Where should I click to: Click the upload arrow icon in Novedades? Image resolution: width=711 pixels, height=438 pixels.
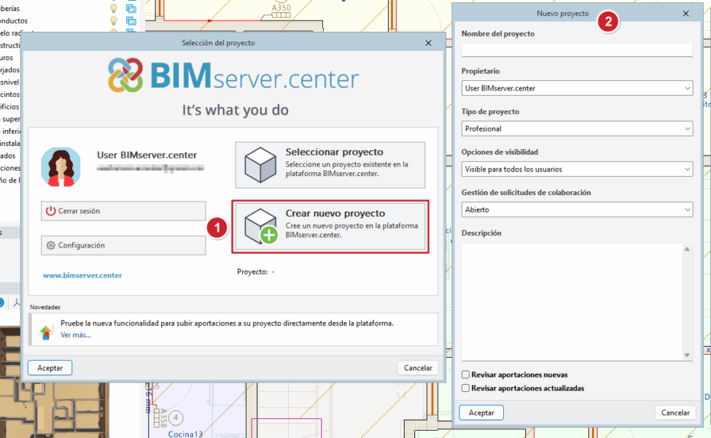tap(45, 331)
